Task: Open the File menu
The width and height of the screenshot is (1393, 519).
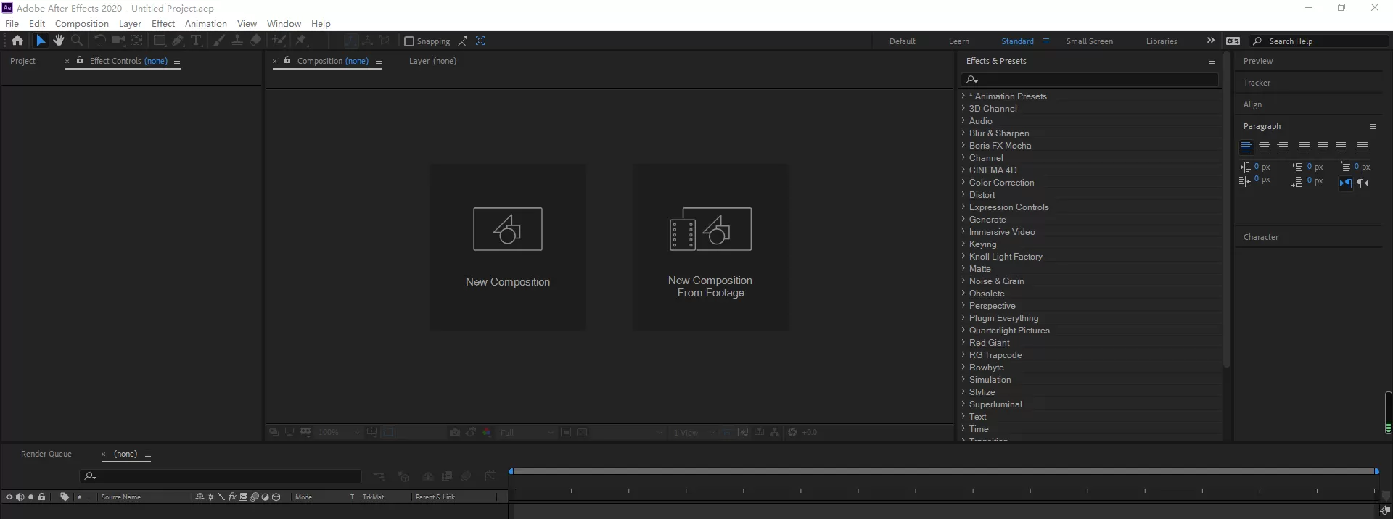Action: pyautogui.click(x=12, y=23)
